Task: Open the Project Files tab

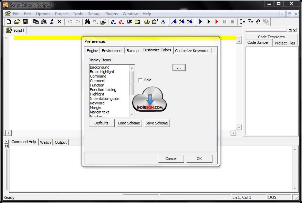Action: [x=285, y=43]
